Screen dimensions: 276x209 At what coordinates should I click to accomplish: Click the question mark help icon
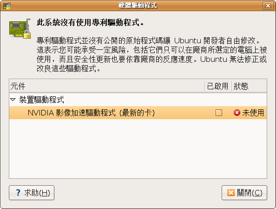click(18, 193)
